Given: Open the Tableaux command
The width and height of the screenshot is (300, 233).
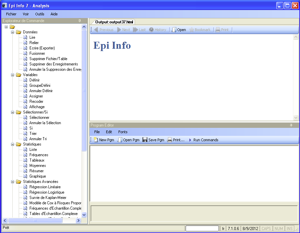Looking at the screenshot, I should (x=37, y=160).
